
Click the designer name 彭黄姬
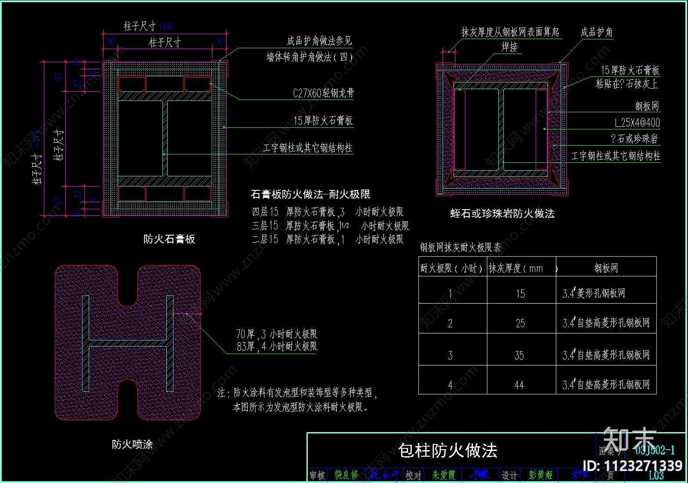(540, 475)
